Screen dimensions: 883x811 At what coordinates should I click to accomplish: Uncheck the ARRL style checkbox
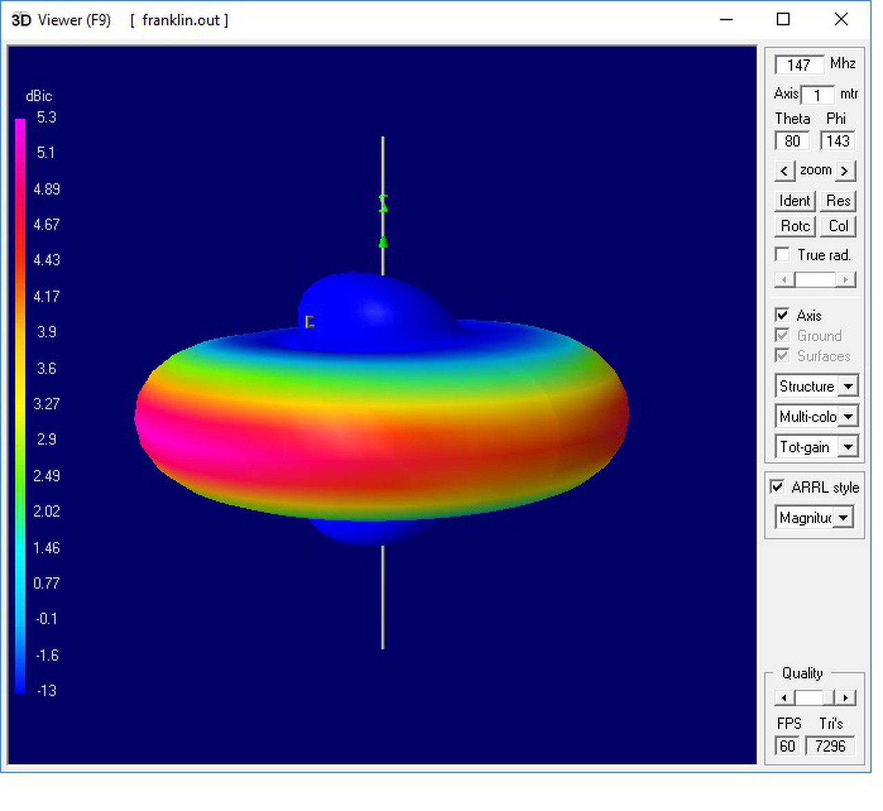pyautogui.click(x=777, y=487)
